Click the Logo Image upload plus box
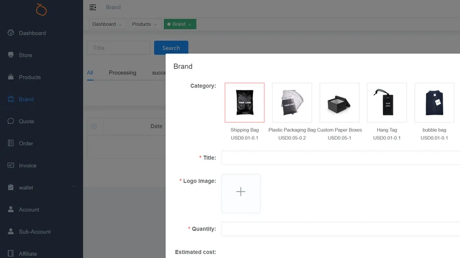 click(x=240, y=193)
